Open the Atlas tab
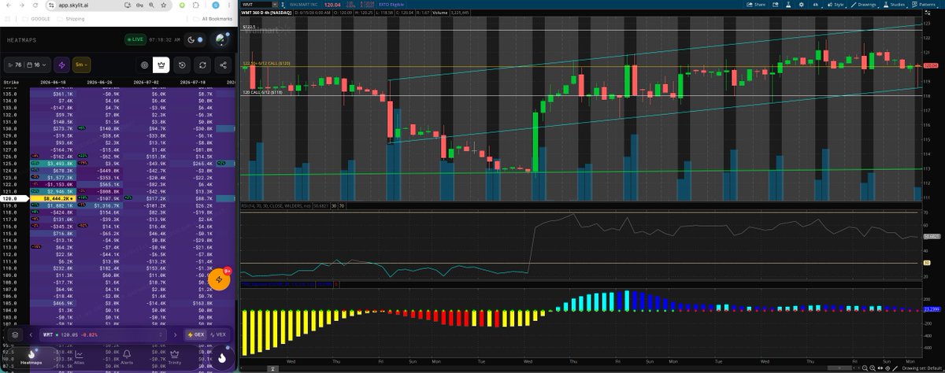The width and height of the screenshot is (945, 373). pos(79,358)
